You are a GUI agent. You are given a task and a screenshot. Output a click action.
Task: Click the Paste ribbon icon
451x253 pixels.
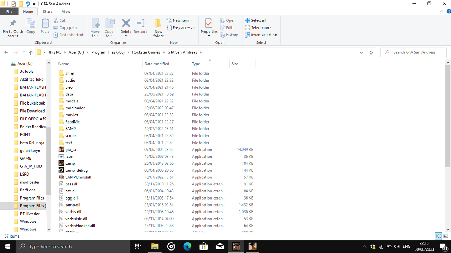(x=45, y=23)
